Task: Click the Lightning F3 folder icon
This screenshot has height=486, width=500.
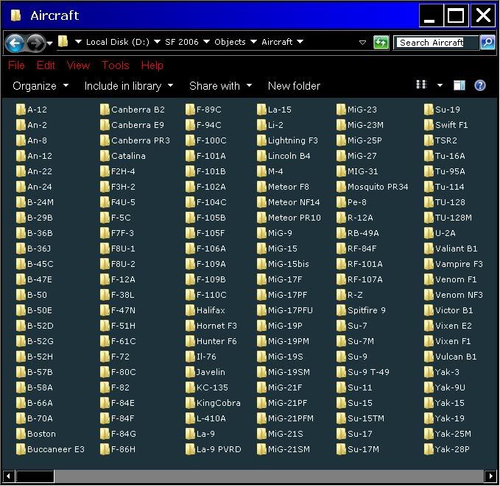Action: coord(261,140)
